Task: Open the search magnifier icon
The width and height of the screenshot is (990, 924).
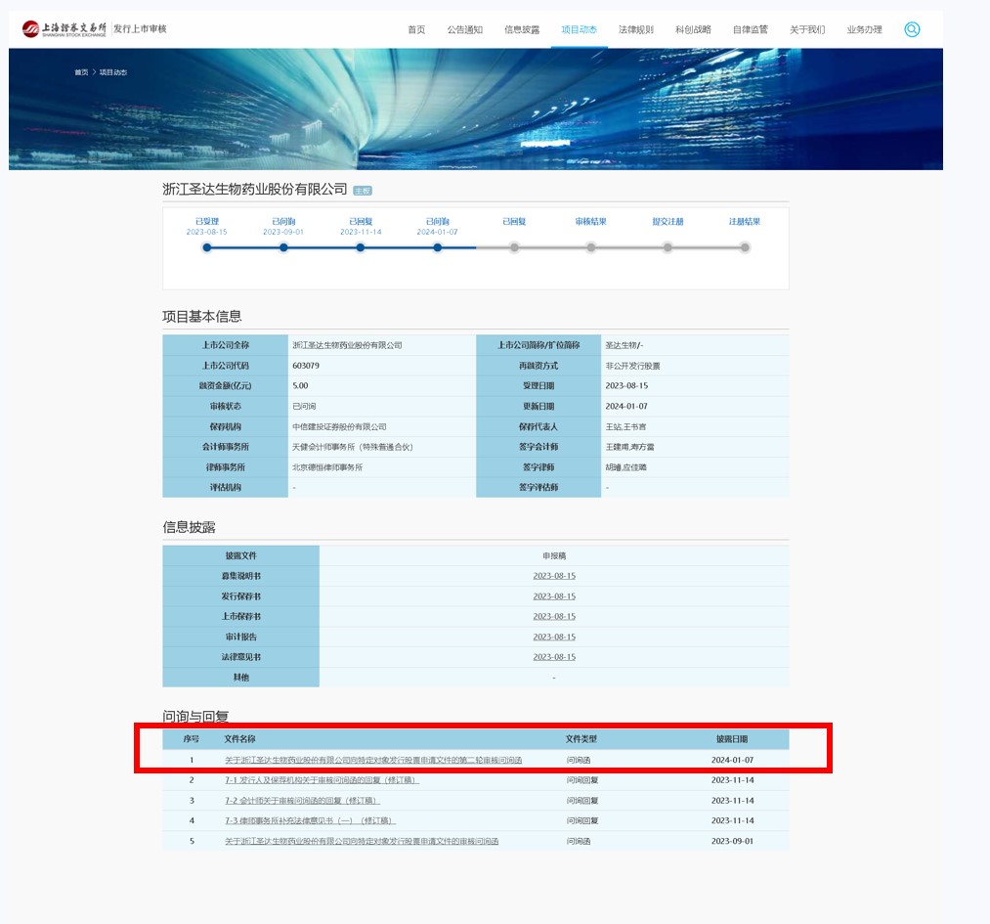Action: (x=912, y=29)
